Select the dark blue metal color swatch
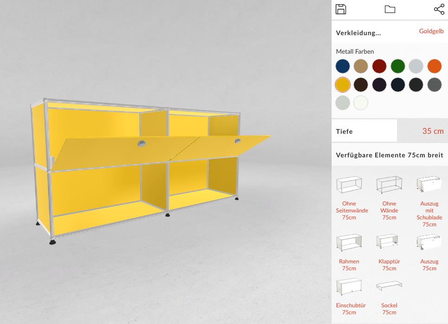This screenshot has height=324, width=448. [343, 66]
